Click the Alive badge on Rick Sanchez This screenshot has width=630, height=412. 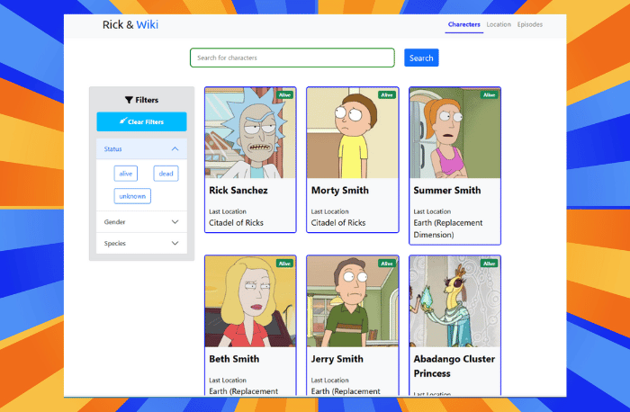pos(285,95)
